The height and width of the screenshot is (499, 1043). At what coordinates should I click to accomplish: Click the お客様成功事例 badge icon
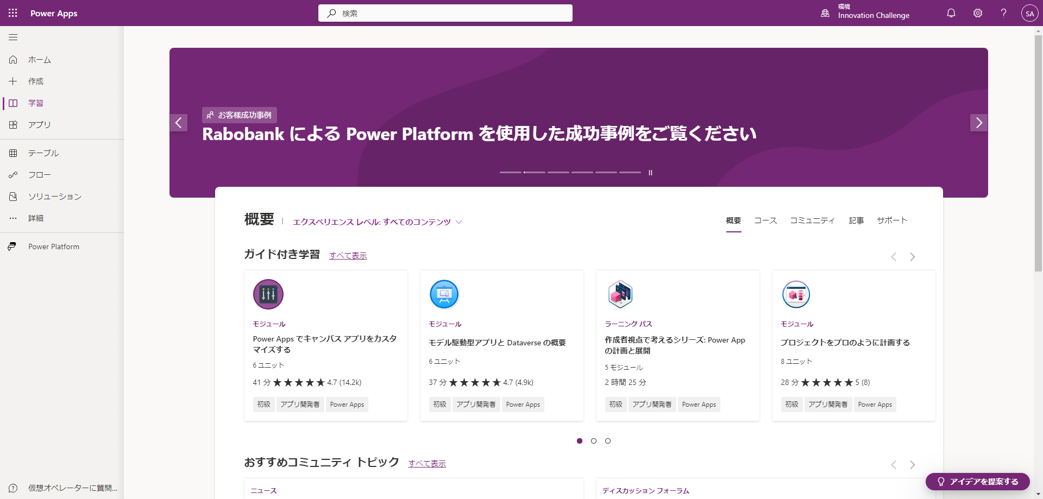click(210, 115)
